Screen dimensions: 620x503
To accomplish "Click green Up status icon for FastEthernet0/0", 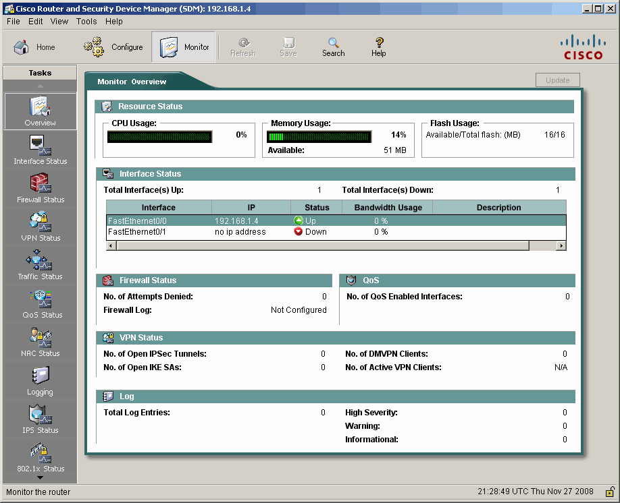I will 299,220.
